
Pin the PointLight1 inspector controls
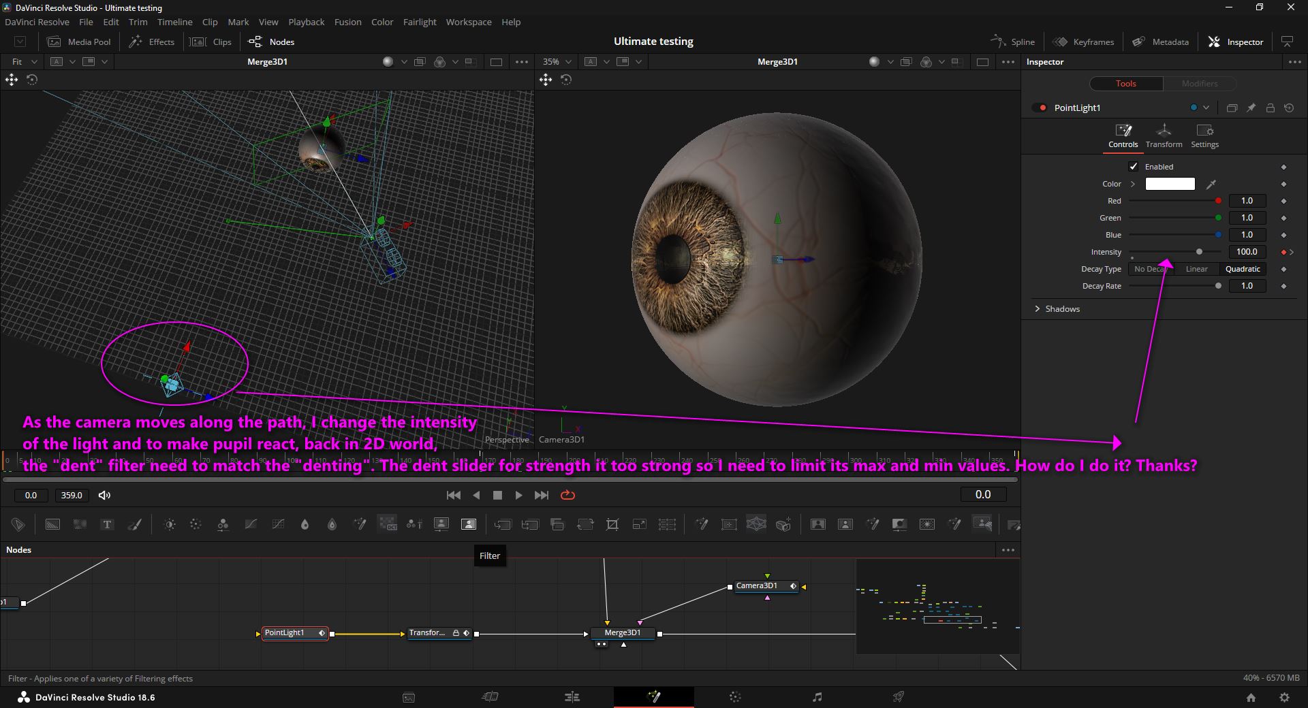1251,108
